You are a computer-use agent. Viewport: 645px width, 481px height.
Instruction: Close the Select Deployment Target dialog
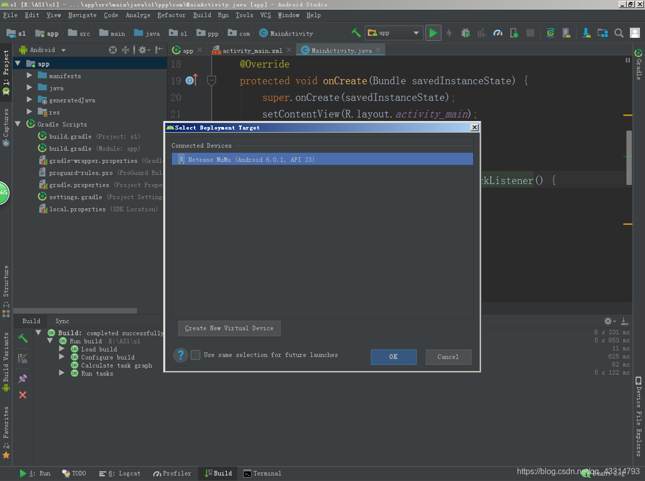click(474, 128)
